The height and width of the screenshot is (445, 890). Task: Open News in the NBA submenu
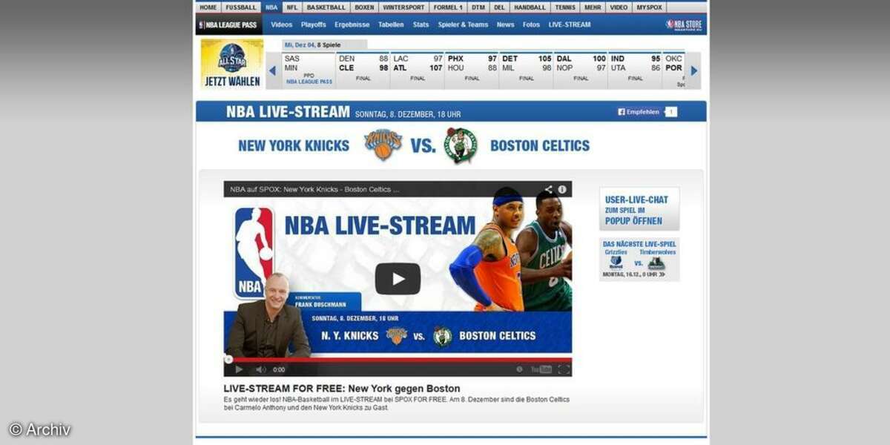tap(505, 24)
